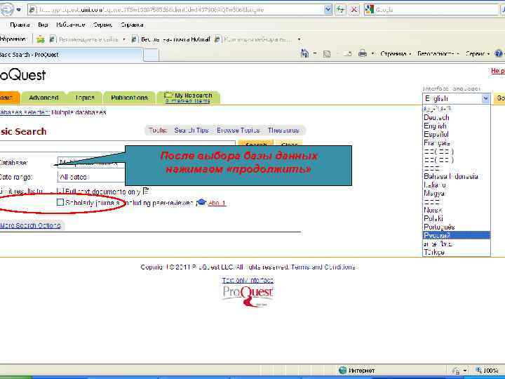This screenshot has height=379, width=505.
Task: Click the blue help icon in command bar
Action: [498, 53]
